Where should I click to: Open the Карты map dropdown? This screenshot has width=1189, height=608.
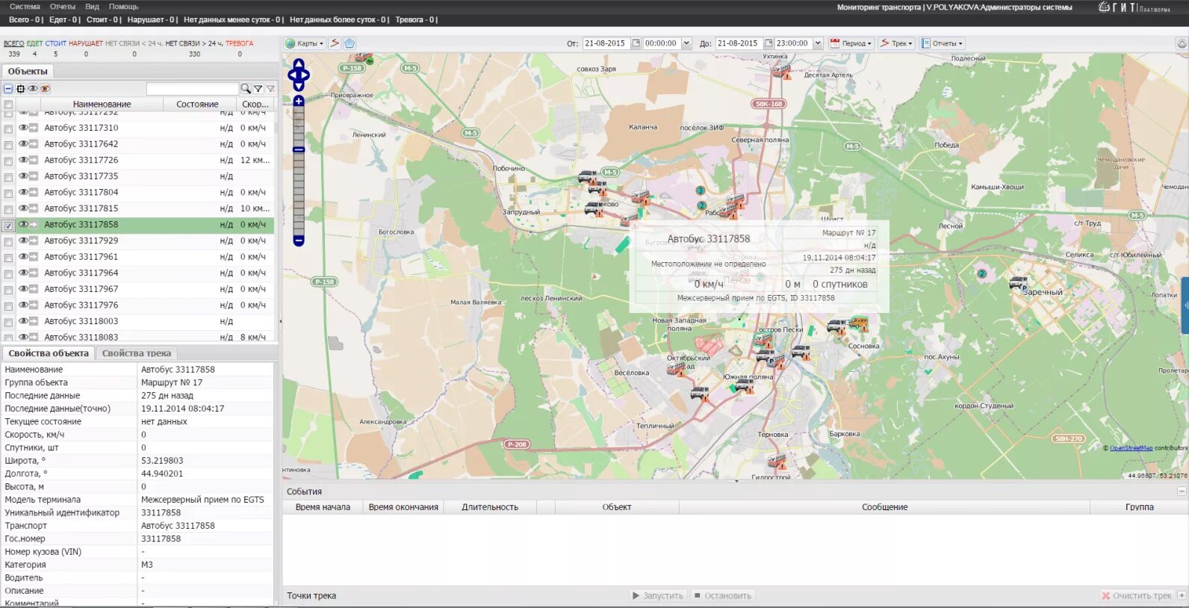click(305, 43)
